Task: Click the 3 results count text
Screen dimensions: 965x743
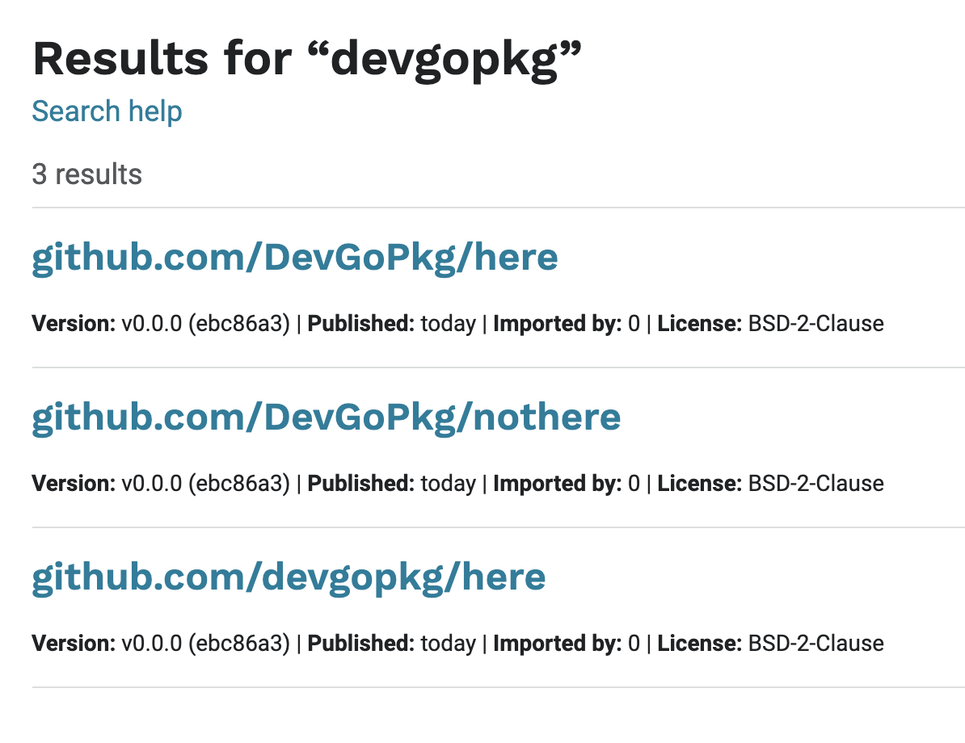Action: 86,174
